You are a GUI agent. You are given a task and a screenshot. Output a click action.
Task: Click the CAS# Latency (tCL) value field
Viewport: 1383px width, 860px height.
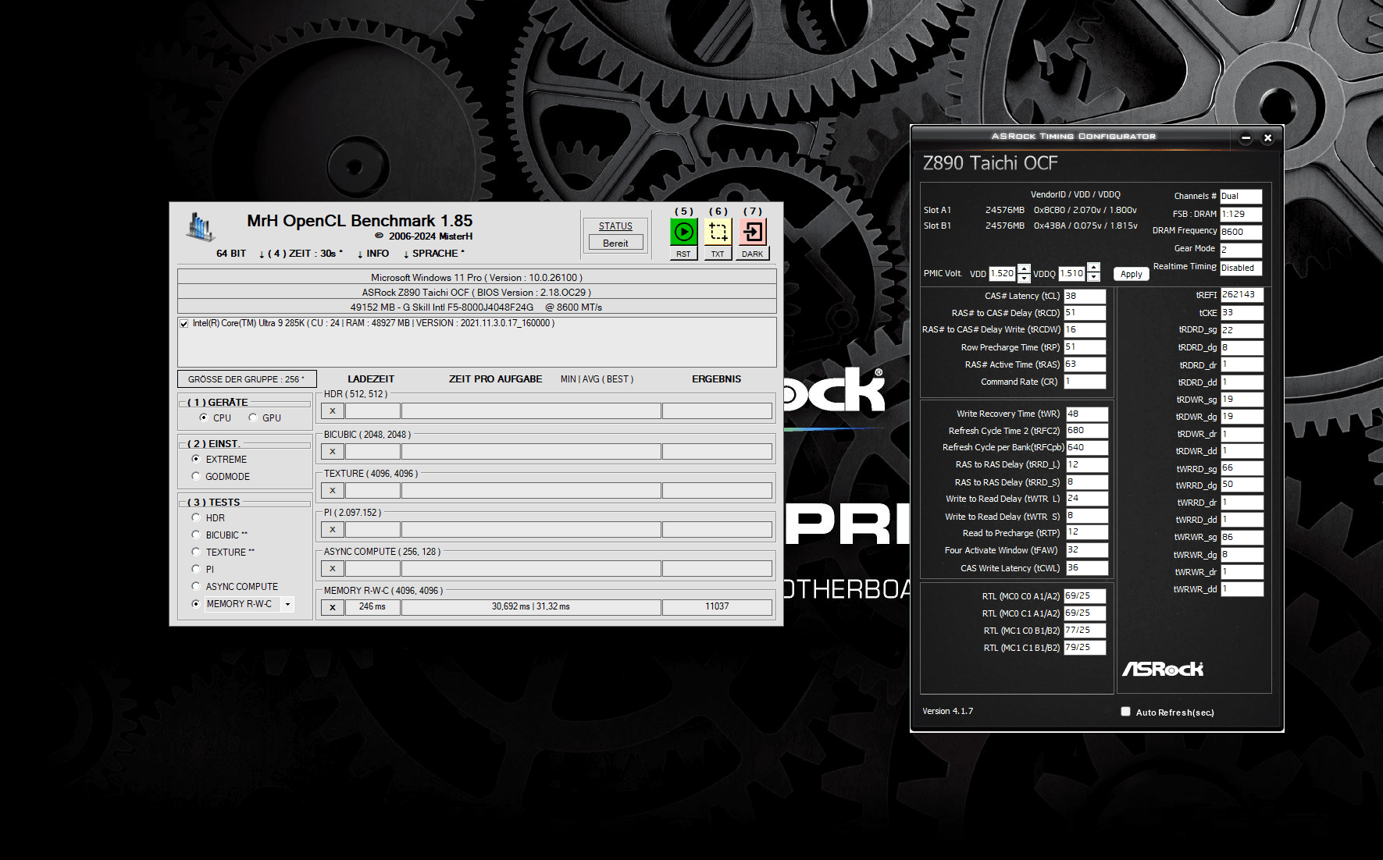[x=1085, y=297]
